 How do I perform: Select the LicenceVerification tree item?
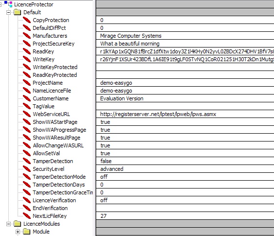(x=54, y=200)
